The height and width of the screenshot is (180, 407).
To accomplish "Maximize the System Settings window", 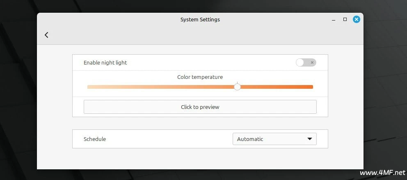I will pyautogui.click(x=345, y=19).
